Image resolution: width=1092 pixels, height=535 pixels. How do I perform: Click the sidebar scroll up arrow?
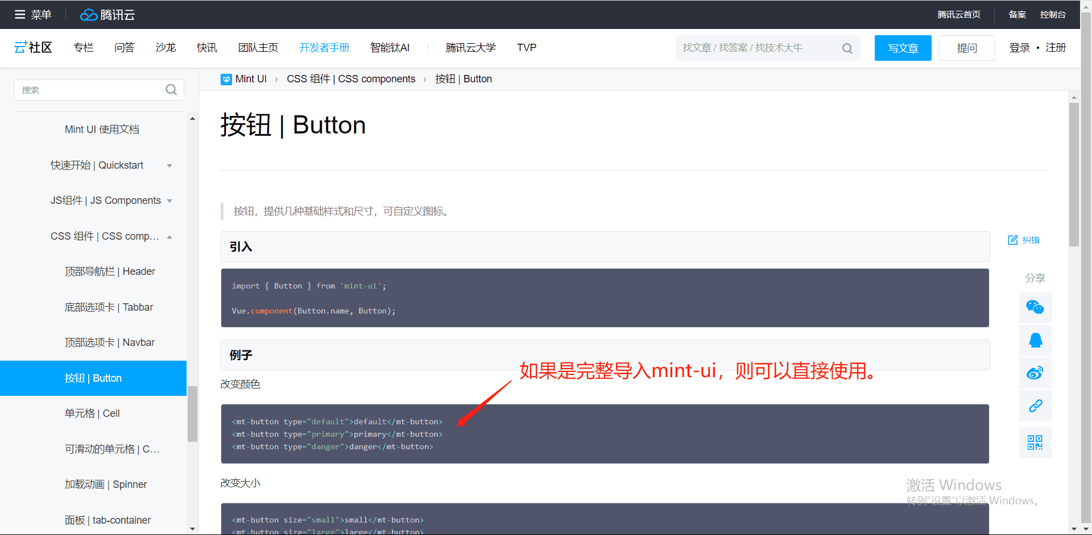coord(192,119)
